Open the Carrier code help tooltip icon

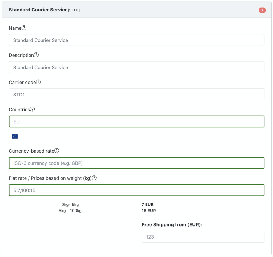tap(38, 82)
